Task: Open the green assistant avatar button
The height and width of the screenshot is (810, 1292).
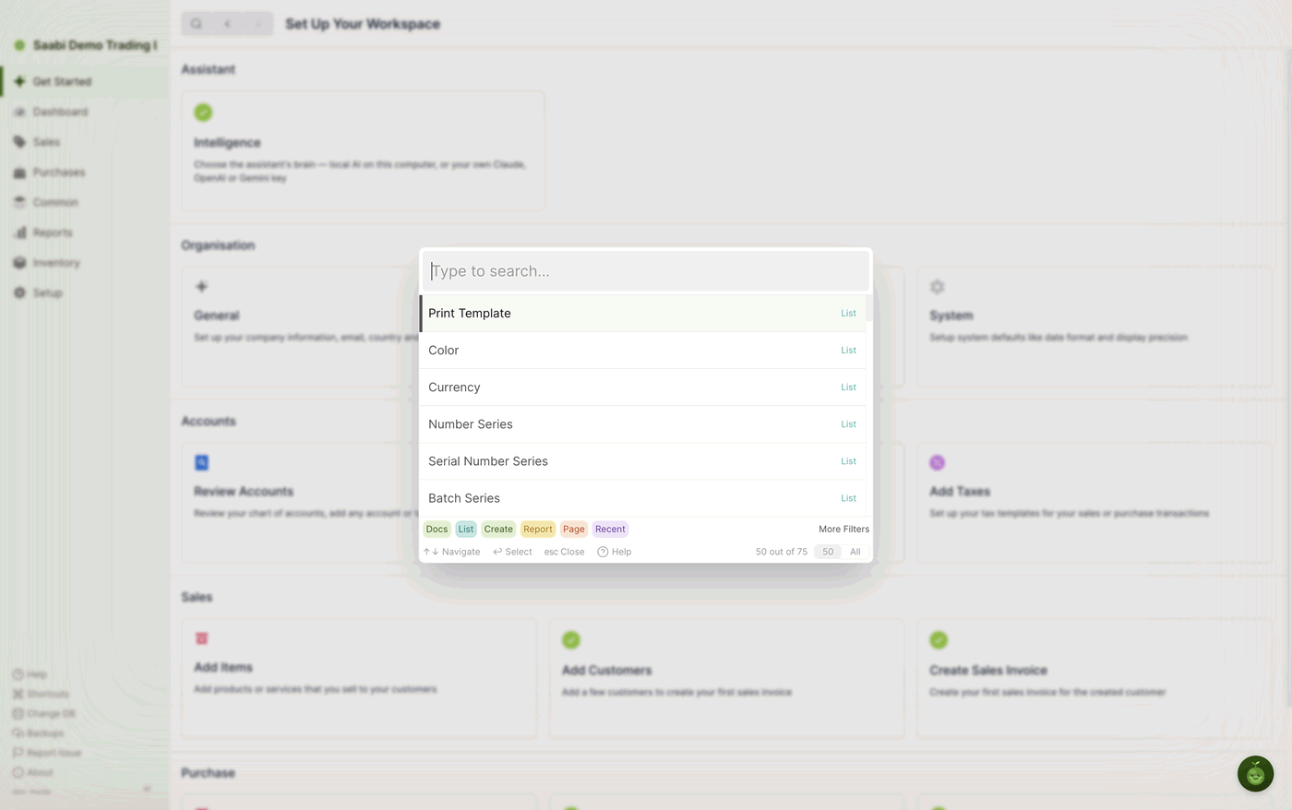Action: (x=1255, y=774)
